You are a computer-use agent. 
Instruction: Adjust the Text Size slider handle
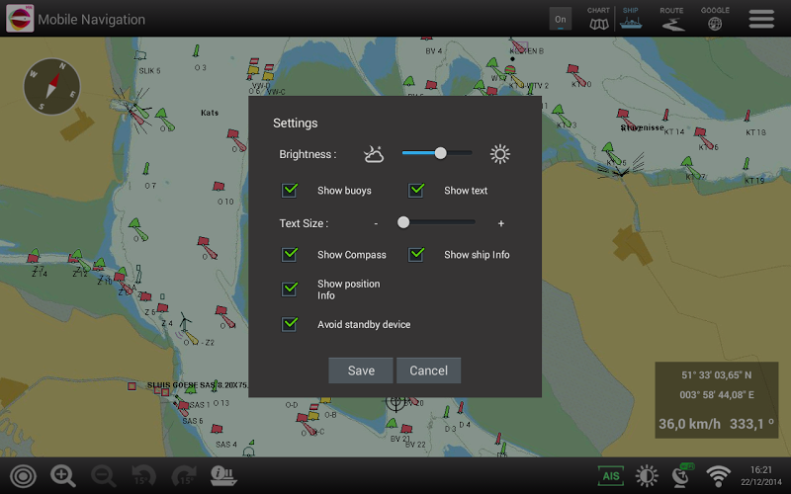[x=403, y=222]
